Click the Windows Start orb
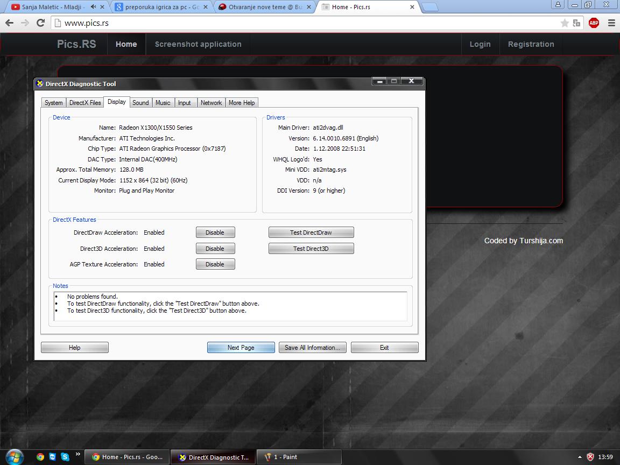 pyautogui.click(x=14, y=456)
